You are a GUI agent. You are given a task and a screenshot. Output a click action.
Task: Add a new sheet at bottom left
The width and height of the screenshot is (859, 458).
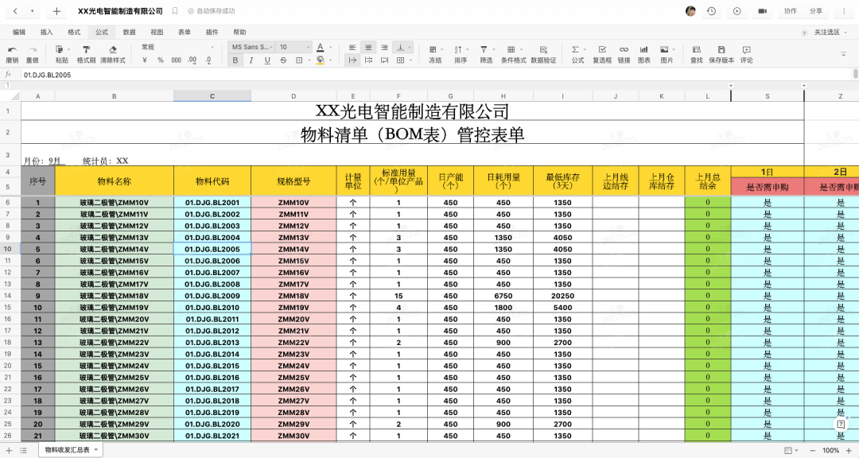9,450
